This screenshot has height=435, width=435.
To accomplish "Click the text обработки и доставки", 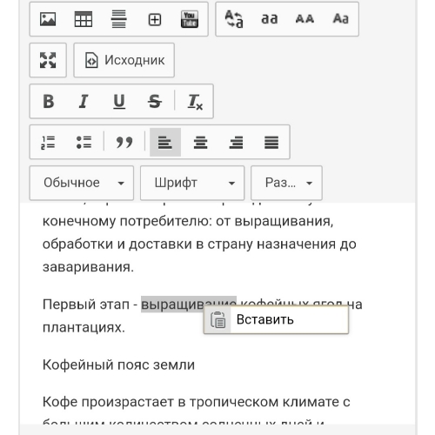I will [117, 244].
